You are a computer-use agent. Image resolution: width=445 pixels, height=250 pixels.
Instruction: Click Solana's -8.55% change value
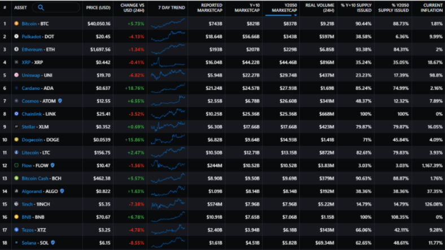tap(137, 243)
